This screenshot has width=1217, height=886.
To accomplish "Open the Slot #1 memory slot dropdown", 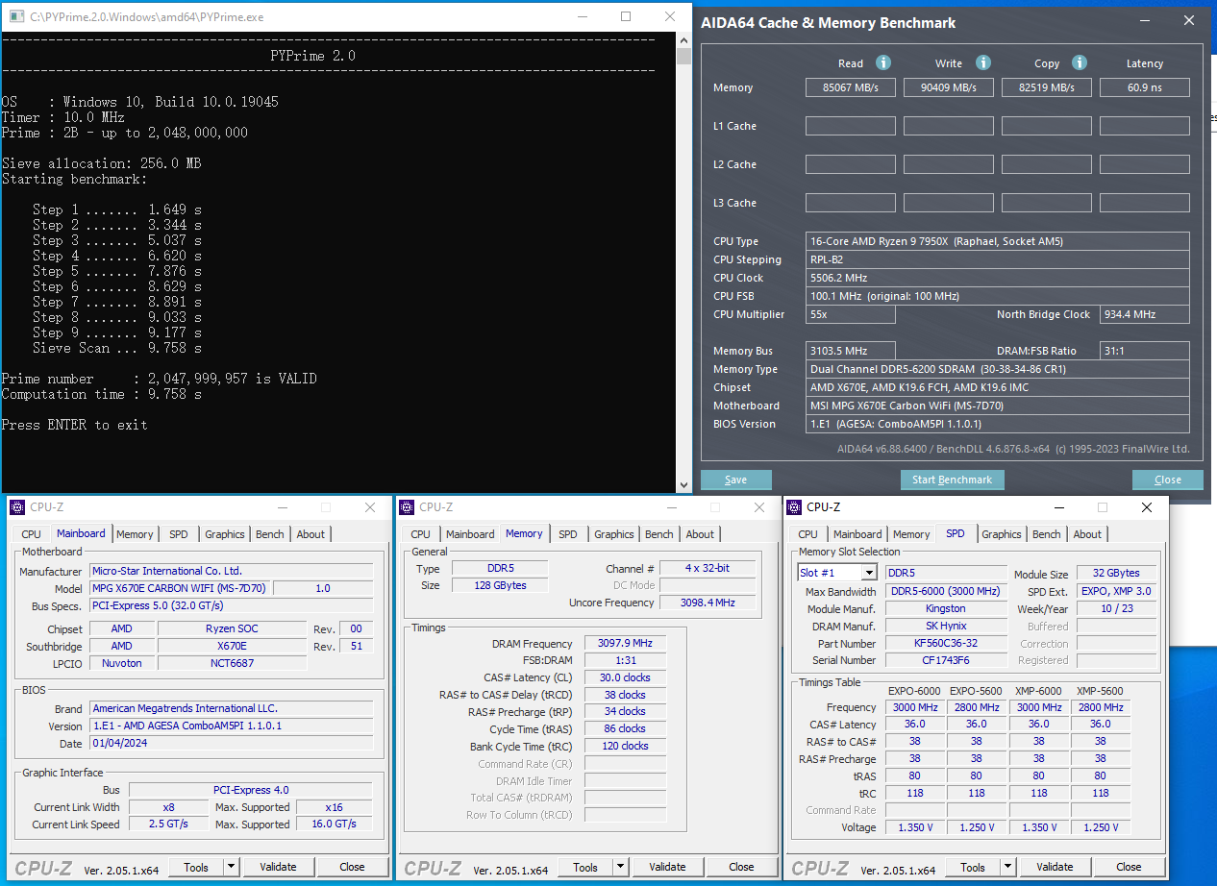I will [x=869, y=573].
